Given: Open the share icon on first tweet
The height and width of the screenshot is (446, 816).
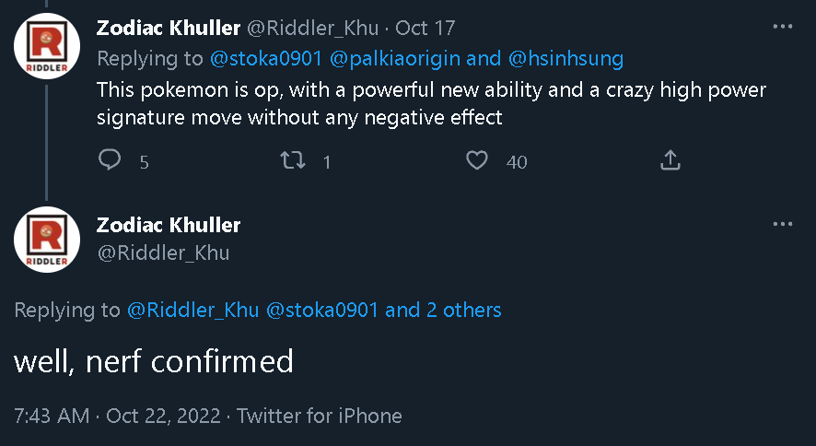Looking at the screenshot, I should tap(670, 161).
